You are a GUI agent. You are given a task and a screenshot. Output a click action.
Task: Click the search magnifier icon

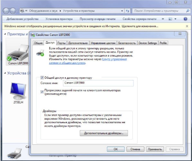point(187,11)
